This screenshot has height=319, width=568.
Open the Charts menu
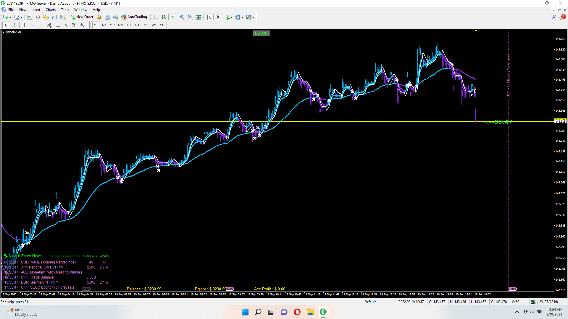(50, 10)
